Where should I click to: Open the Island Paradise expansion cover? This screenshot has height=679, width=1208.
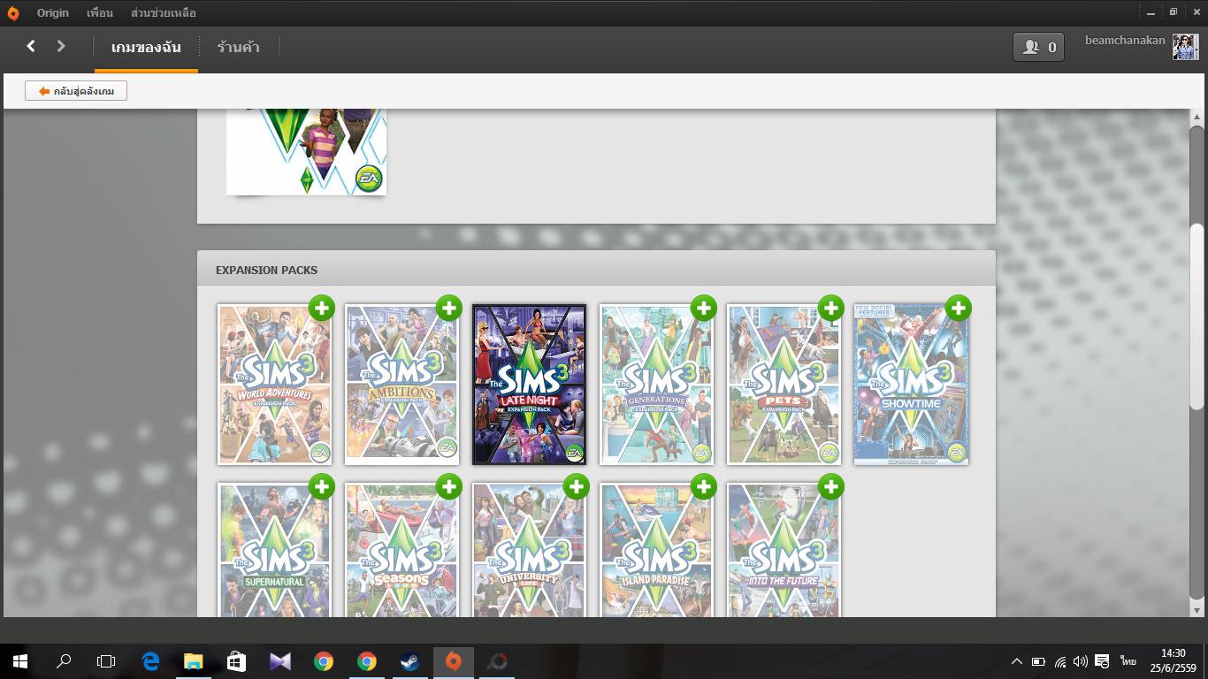656,550
